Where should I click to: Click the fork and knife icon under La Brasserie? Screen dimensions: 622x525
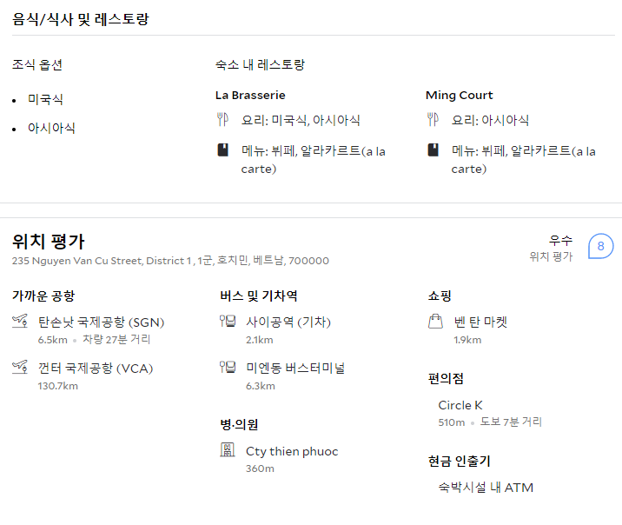[x=222, y=119]
